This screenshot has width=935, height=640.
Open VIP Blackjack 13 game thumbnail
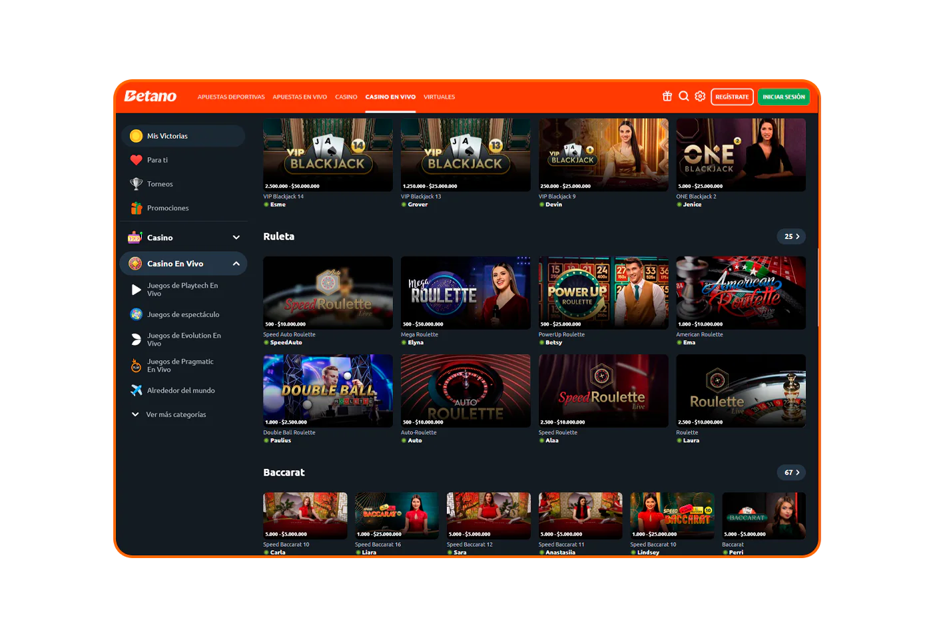466,155
